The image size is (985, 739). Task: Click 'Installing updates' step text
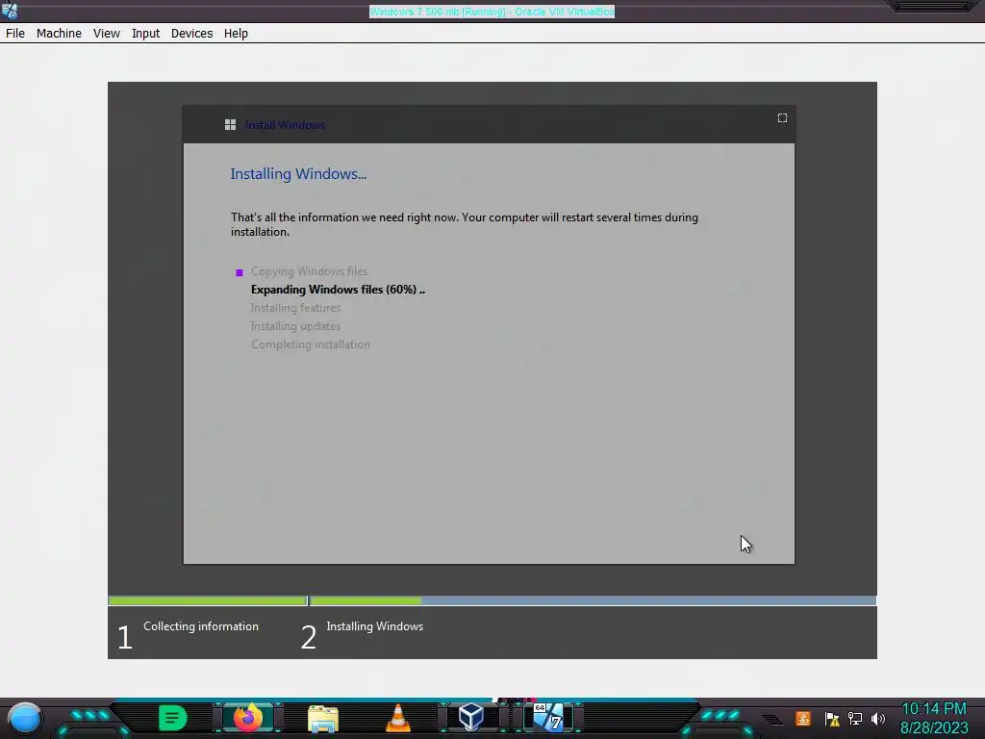pos(296,326)
